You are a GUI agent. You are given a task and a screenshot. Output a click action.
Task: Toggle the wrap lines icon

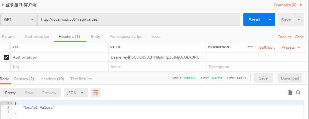tap(96, 93)
